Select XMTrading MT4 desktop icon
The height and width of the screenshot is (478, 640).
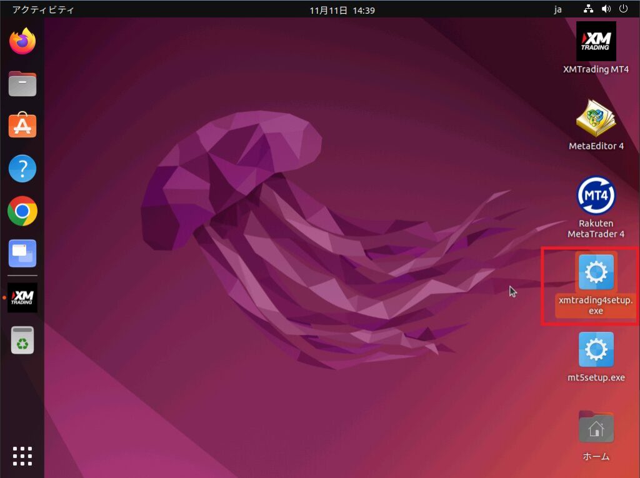tap(596, 41)
